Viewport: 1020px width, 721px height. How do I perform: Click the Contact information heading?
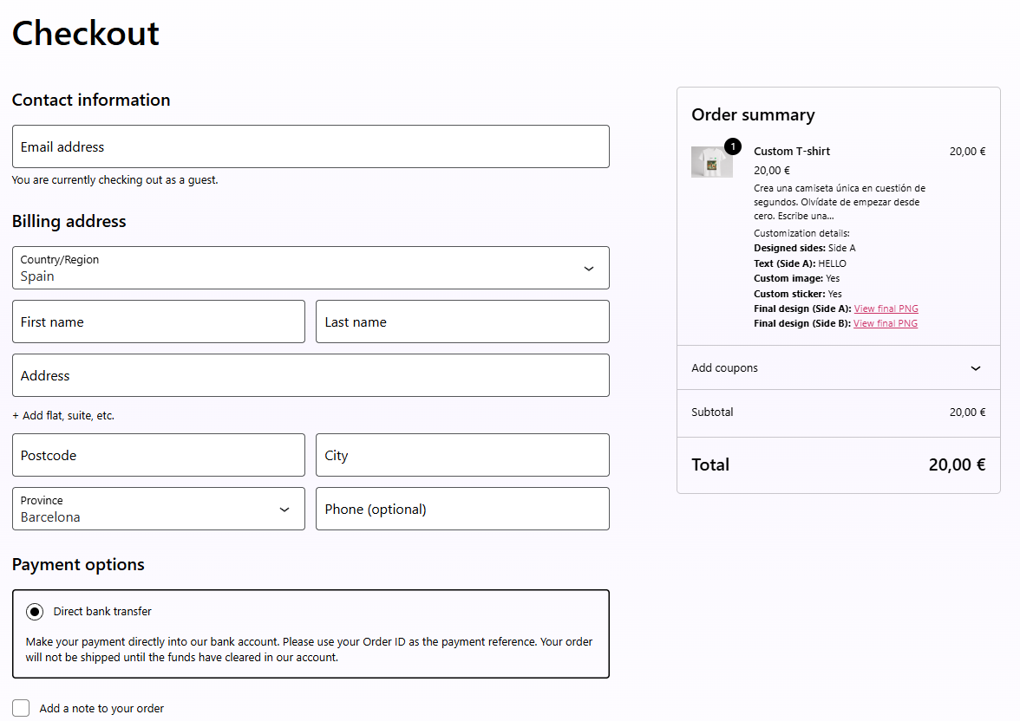[91, 101]
